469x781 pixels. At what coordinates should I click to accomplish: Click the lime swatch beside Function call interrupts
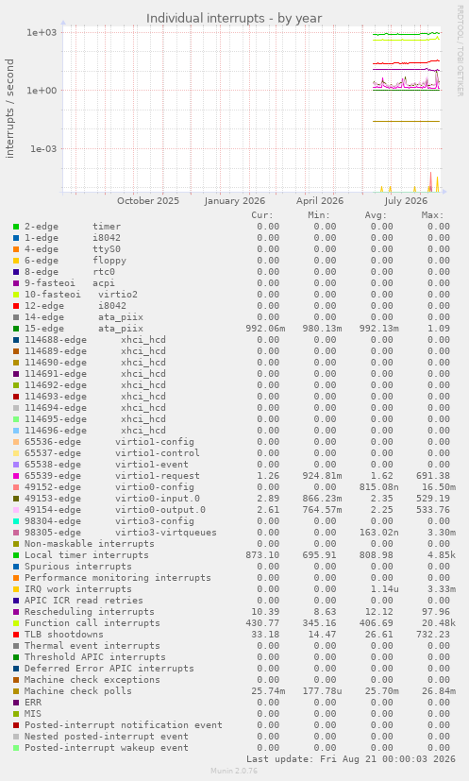pos(16,623)
